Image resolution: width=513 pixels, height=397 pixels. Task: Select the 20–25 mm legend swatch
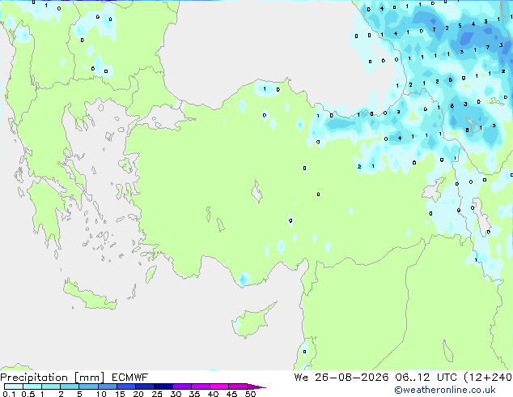point(145,386)
